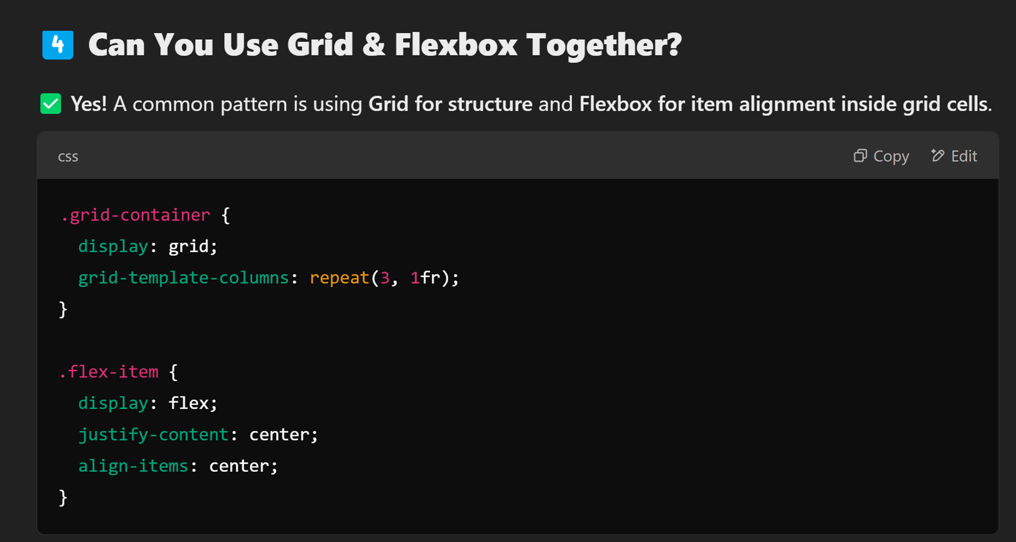This screenshot has width=1016, height=542.
Task: Click the .grid-container selector text
Action: [x=135, y=215]
